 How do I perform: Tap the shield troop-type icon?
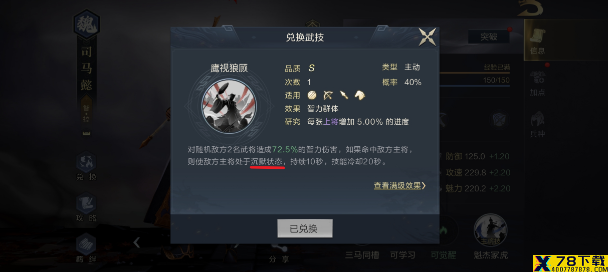coord(312,95)
